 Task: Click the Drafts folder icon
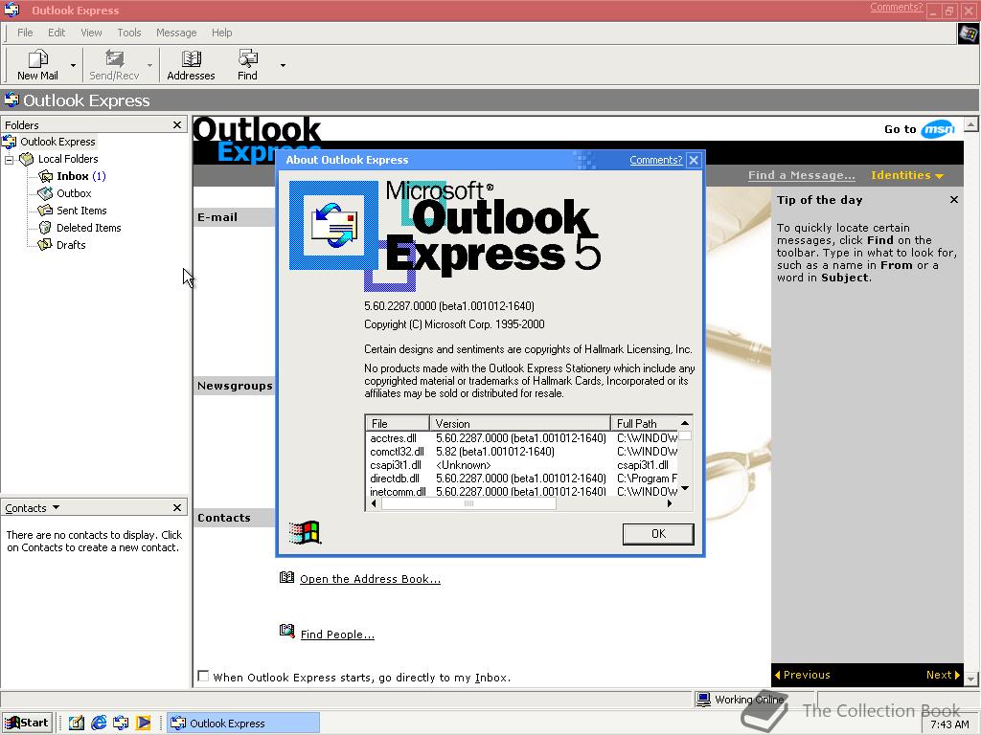(x=45, y=245)
